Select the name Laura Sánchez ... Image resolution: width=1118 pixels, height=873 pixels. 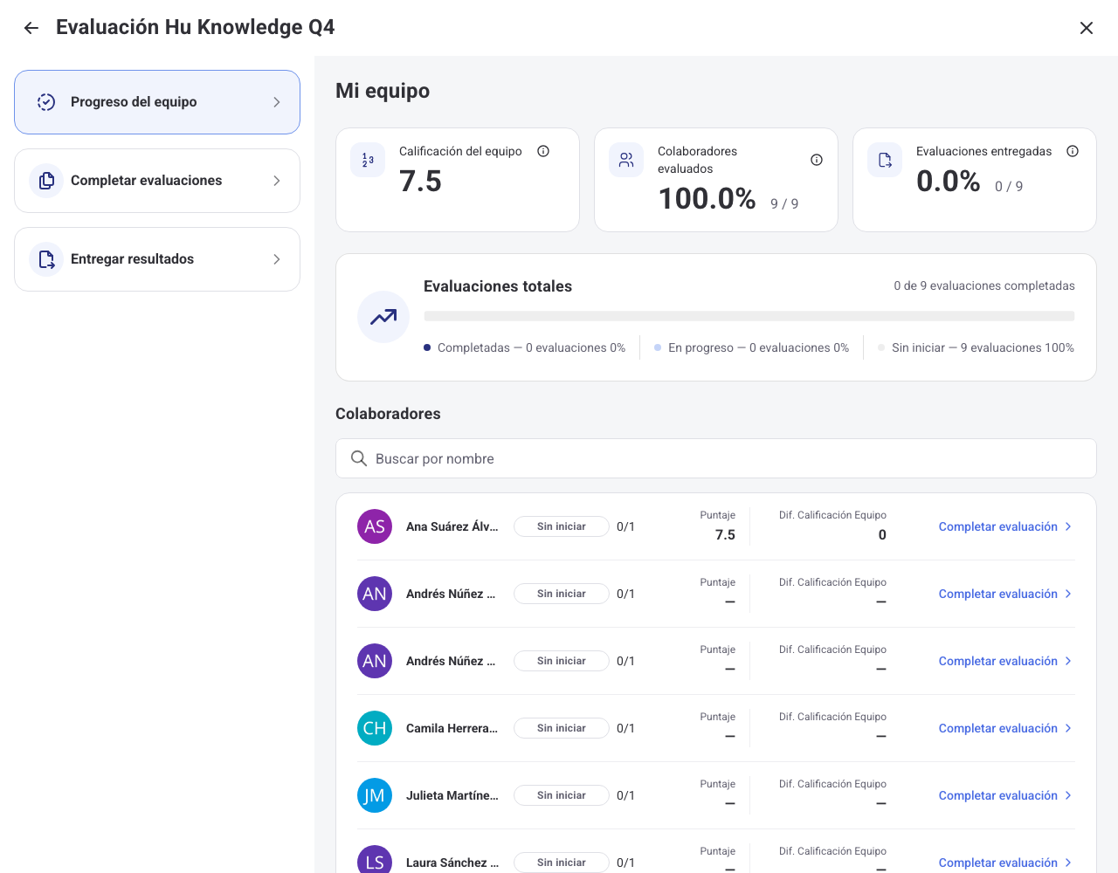coord(452,863)
